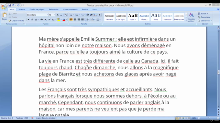Undo the last action
The image size is (220, 123).
[x=13, y=5]
